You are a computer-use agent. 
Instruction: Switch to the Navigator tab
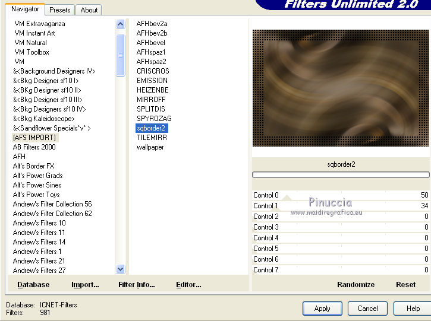click(25, 9)
